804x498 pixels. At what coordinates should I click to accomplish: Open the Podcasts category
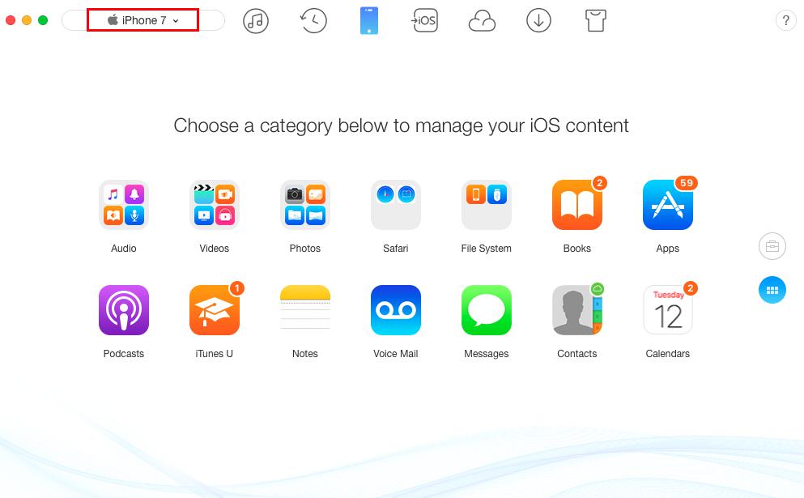(x=124, y=310)
